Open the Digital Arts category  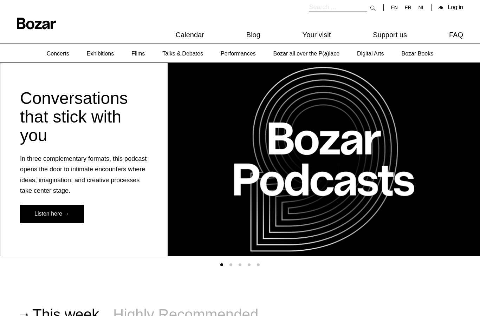point(370,53)
